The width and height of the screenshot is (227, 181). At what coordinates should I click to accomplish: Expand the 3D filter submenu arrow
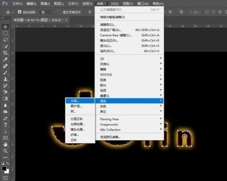tap(161, 58)
